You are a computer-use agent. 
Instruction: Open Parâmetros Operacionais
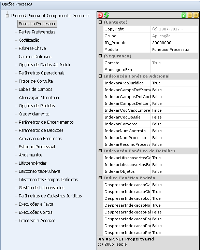tap(41, 73)
